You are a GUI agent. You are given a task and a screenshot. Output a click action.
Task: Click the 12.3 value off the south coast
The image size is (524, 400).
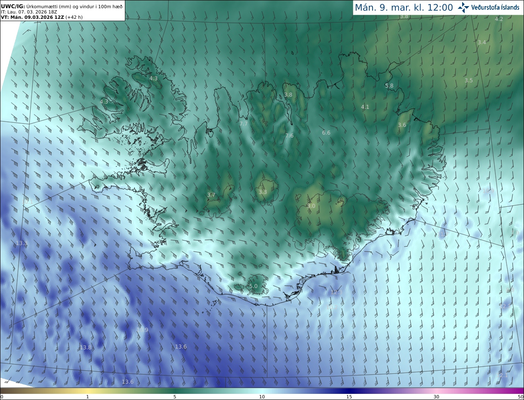(336, 292)
